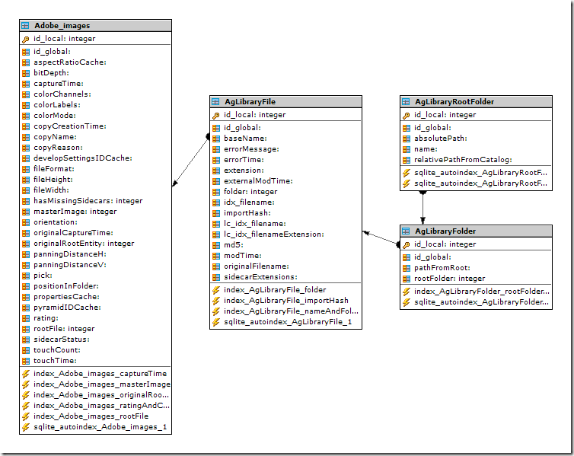Click the key icon for Adobe_images id_local
The height and width of the screenshot is (456, 574).
(x=26, y=39)
